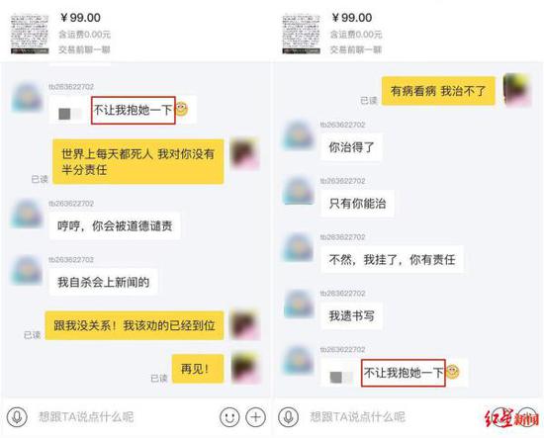544x438 pixels.
Task: Open the emoji smiley picker in left chat
Action: tap(229, 416)
